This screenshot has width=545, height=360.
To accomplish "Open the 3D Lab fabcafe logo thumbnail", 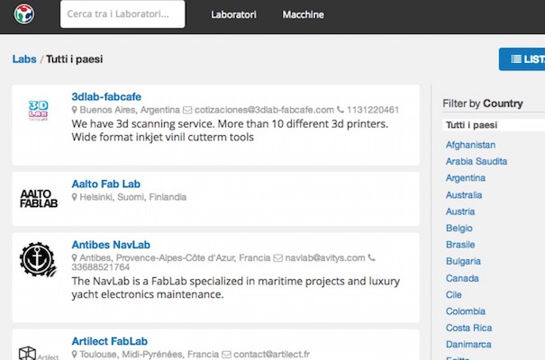I will [38, 111].
